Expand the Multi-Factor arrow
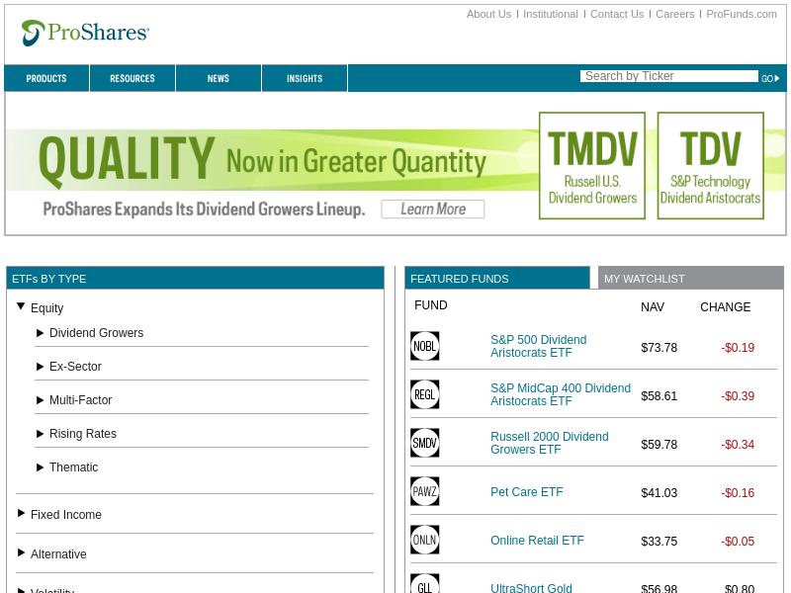The height and width of the screenshot is (593, 791). 40,400
